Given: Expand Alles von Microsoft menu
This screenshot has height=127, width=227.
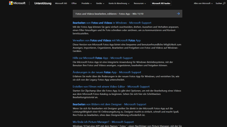Looking at the screenshot, I should (203, 3).
